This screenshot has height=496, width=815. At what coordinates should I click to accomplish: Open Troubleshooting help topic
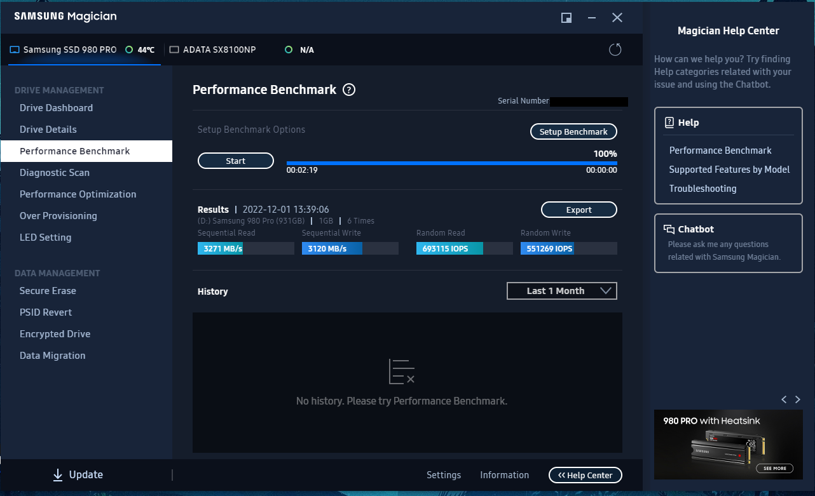click(702, 189)
